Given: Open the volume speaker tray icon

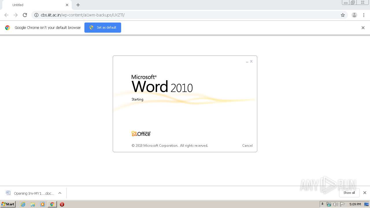Looking at the screenshot, I should coord(336,204).
